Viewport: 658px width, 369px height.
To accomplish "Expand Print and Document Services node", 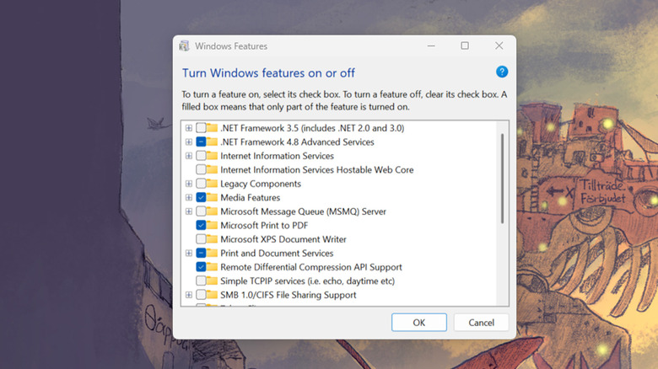I will point(189,253).
